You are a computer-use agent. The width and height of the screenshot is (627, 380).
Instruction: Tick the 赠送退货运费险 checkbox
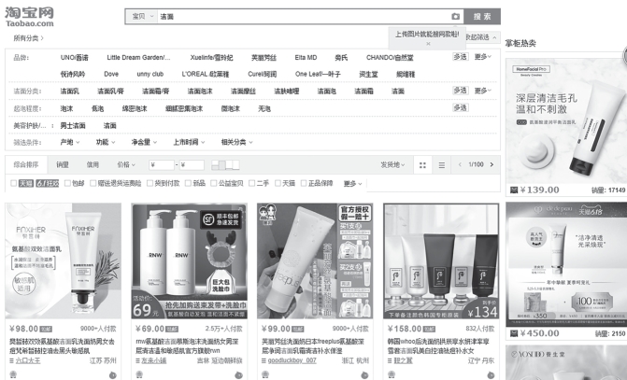point(93,183)
